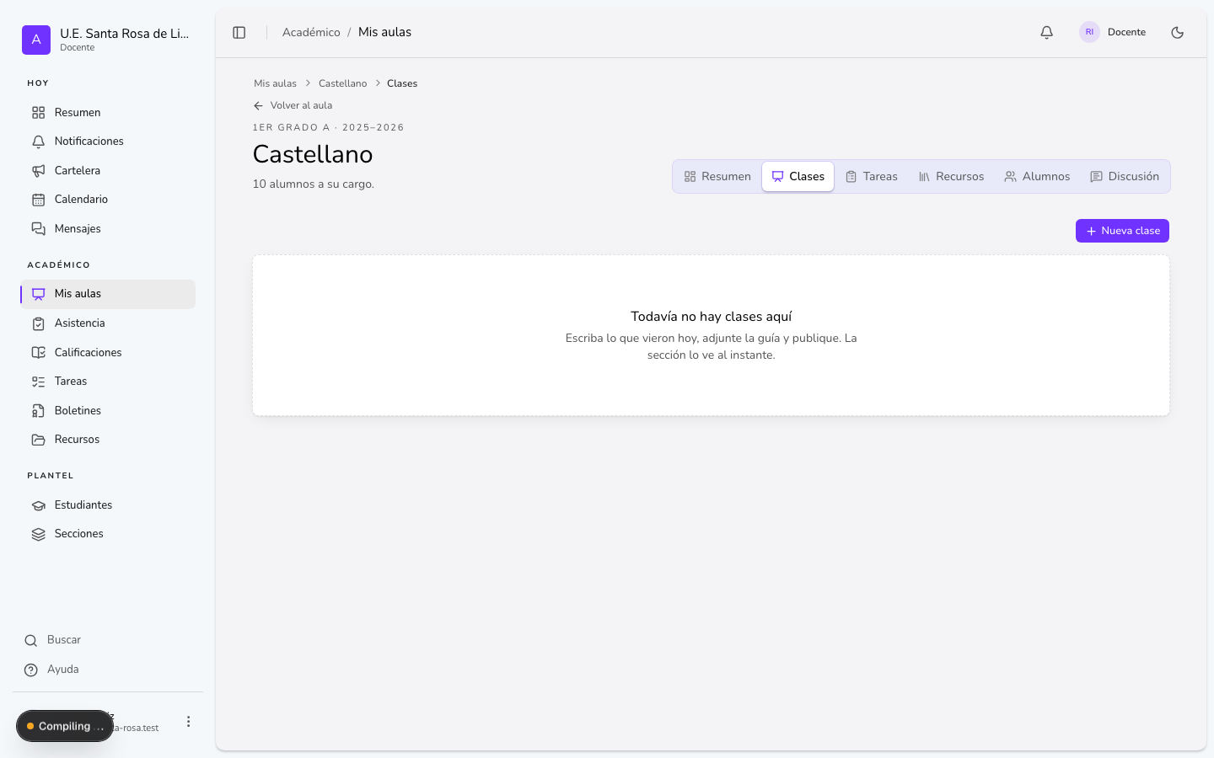
Task: Click Volver al aula link
Action: coord(293,106)
